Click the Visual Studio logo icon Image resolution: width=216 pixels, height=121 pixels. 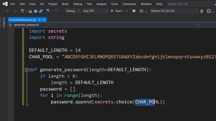click(x=5, y=4)
